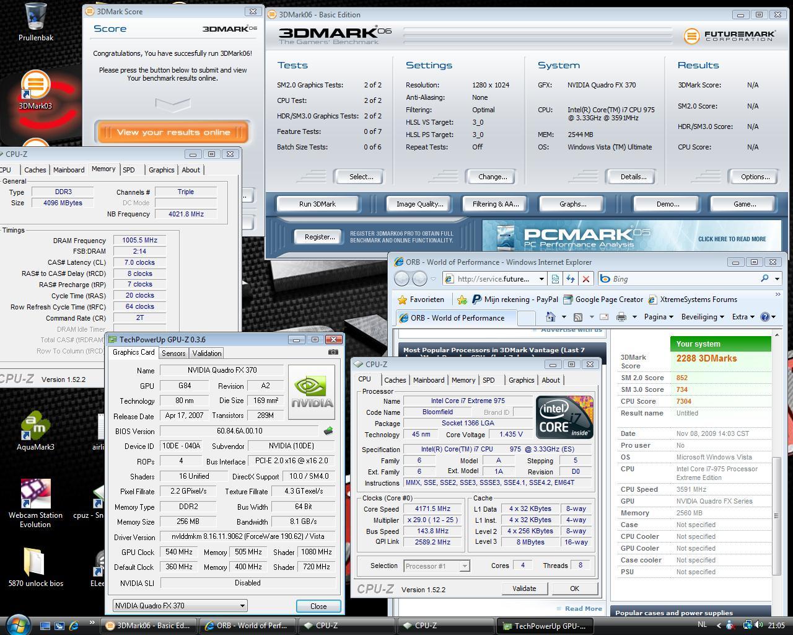Click the PCMark05 advertisement banner
Image resolution: width=793 pixels, height=635 pixels.
tap(631, 236)
